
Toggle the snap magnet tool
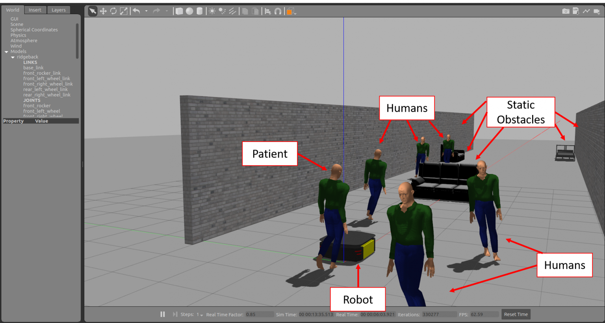click(x=278, y=11)
